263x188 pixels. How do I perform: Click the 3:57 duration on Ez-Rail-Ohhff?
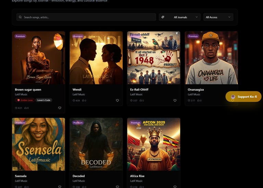(135, 100)
